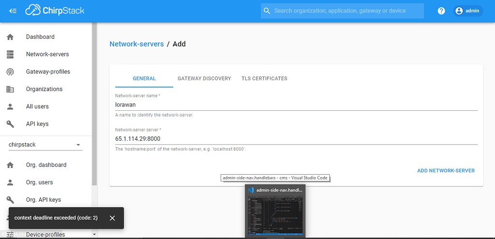Expand the chirpstack organization dropdown

(45, 145)
